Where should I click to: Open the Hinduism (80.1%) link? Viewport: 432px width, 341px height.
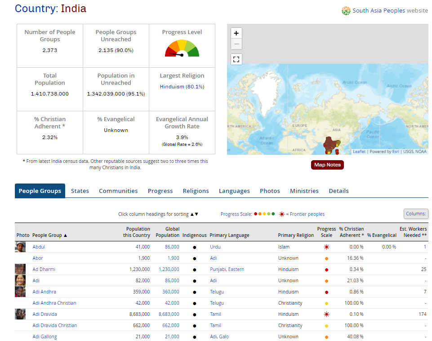(x=182, y=87)
